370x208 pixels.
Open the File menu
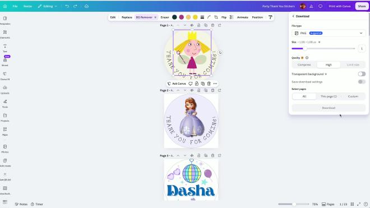point(15,6)
